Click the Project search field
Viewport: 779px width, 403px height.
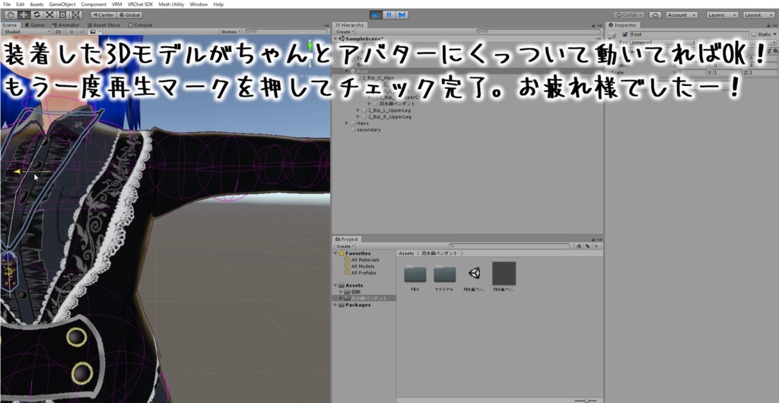(509, 246)
